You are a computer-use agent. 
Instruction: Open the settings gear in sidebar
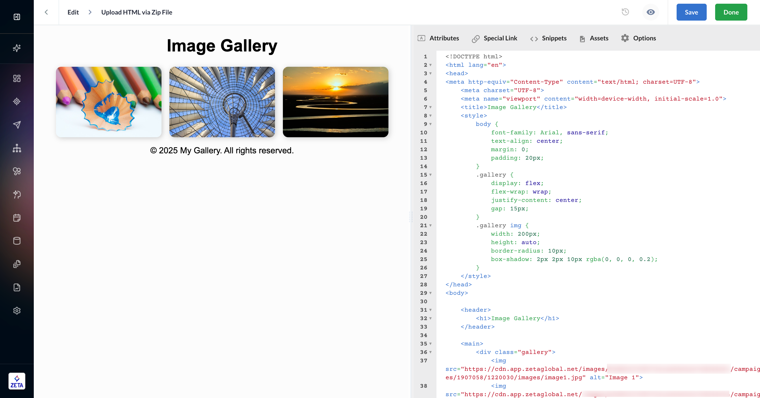[x=17, y=310]
